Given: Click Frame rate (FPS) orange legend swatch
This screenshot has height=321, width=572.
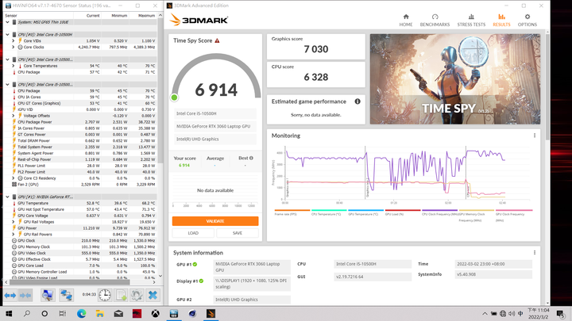Looking at the screenshot, I should coord(292,210).
